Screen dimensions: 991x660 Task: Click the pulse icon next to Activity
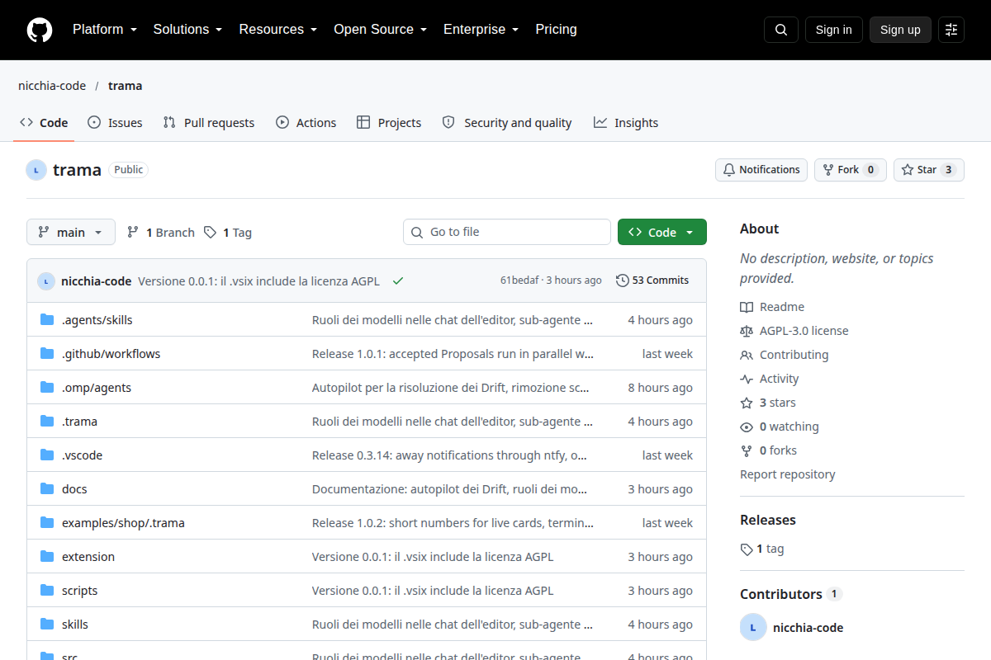747,379
